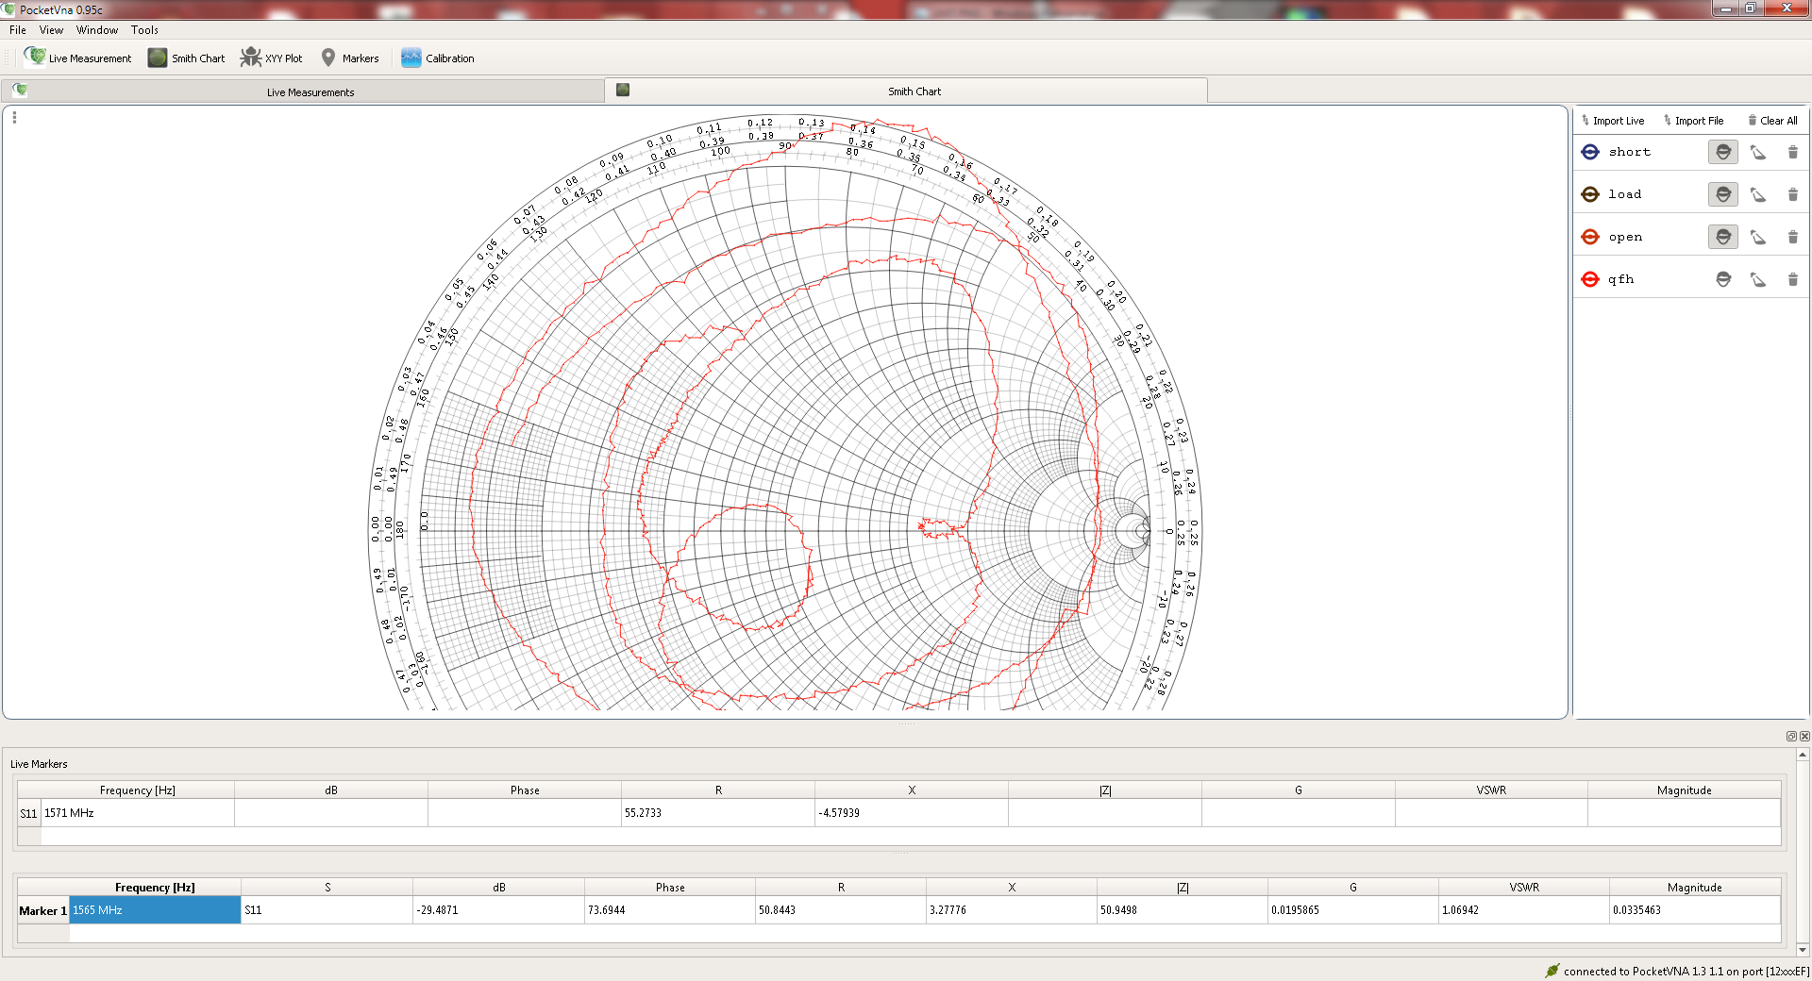1812x981 pixels.
Task: Click the clean brush icon for open
Action: pyautogui.click(x=1758, y=237)
